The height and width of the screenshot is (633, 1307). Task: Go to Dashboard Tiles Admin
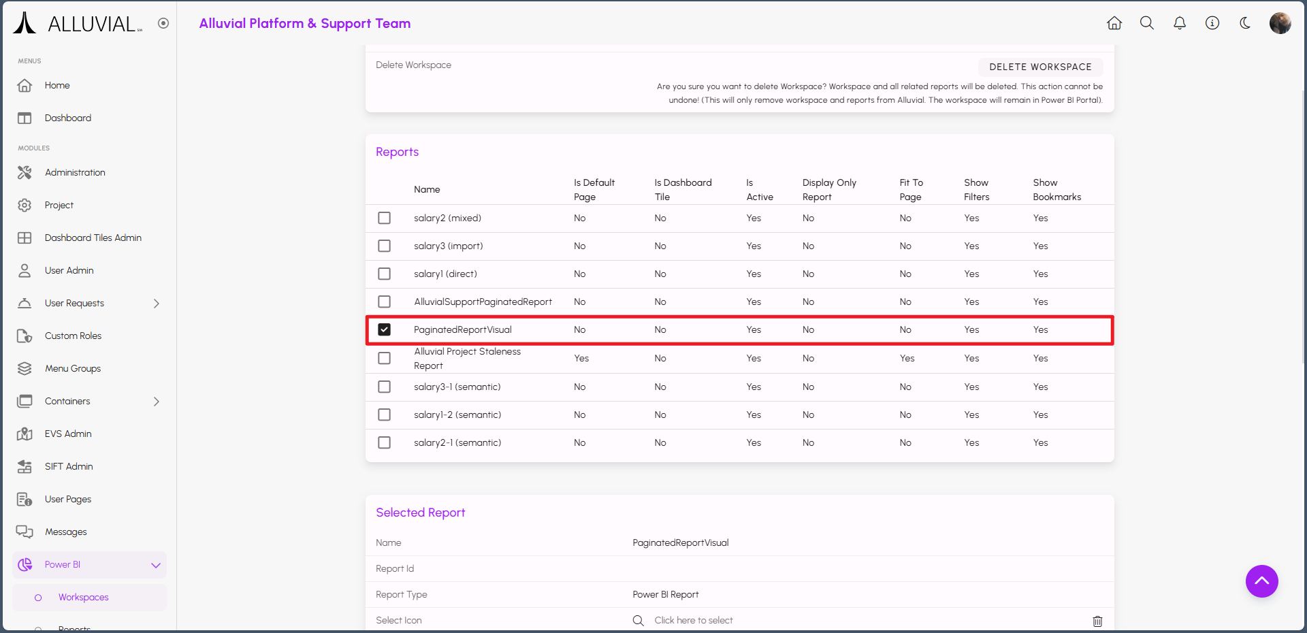pos(93,238)
